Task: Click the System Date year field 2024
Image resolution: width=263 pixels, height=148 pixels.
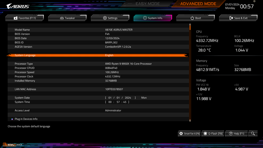Action: (128, 98)
